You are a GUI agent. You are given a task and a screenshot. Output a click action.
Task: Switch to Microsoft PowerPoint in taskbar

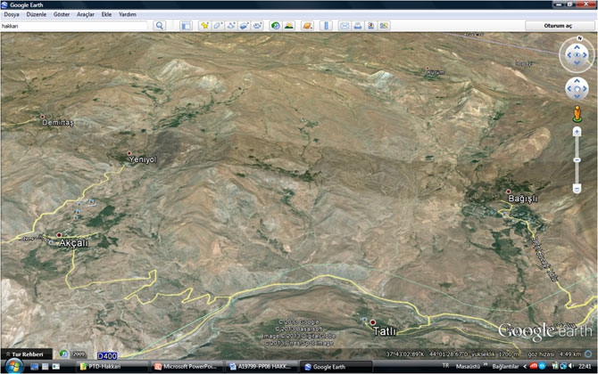tap(188, 366)
